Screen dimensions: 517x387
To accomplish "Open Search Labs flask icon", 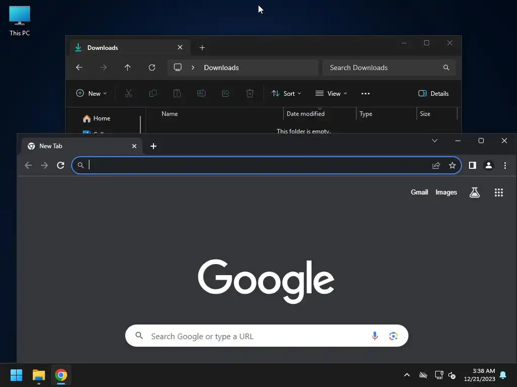I will 475,192.
